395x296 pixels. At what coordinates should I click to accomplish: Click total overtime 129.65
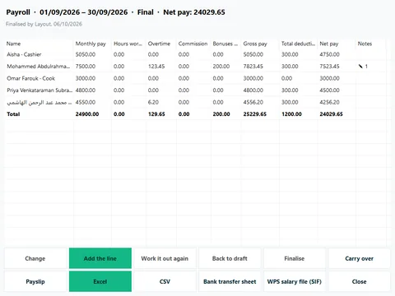(156, 114)
